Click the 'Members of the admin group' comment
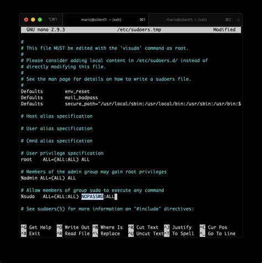The height and width of the screenshot is (263, 262). (x=93, y=172)
